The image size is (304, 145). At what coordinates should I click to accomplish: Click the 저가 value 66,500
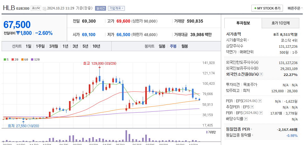click(x=123, y=35)
